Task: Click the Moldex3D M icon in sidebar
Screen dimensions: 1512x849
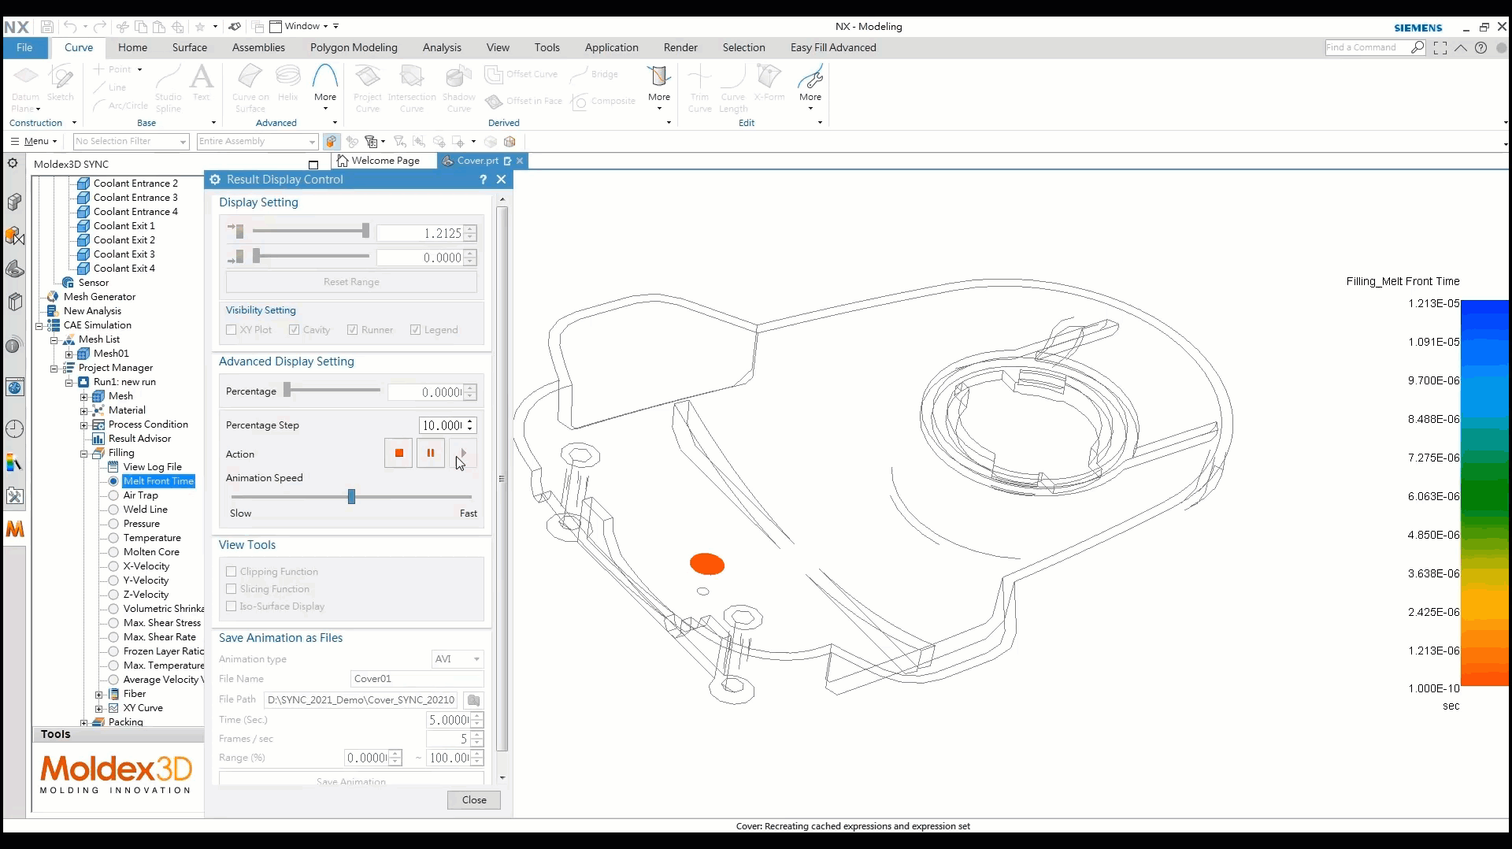Action: click(x=15, y=529)
